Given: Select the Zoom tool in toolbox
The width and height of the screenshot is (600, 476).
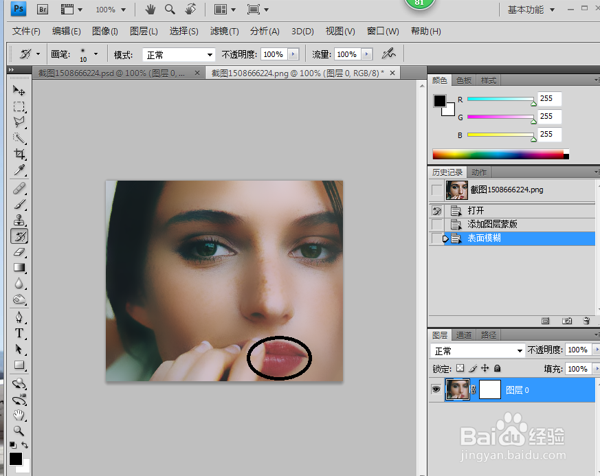Looking at the screenshot, I should pos(19,431).
